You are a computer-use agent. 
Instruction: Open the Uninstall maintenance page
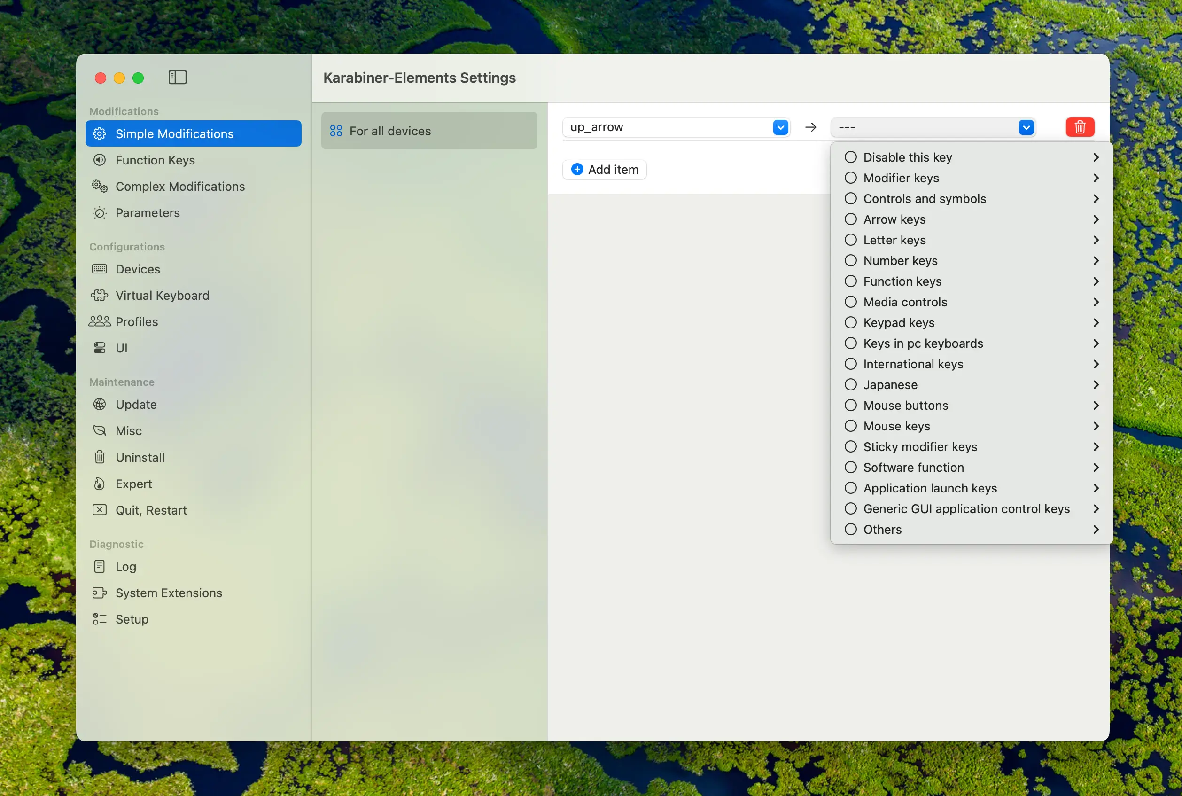coord(194,457)
